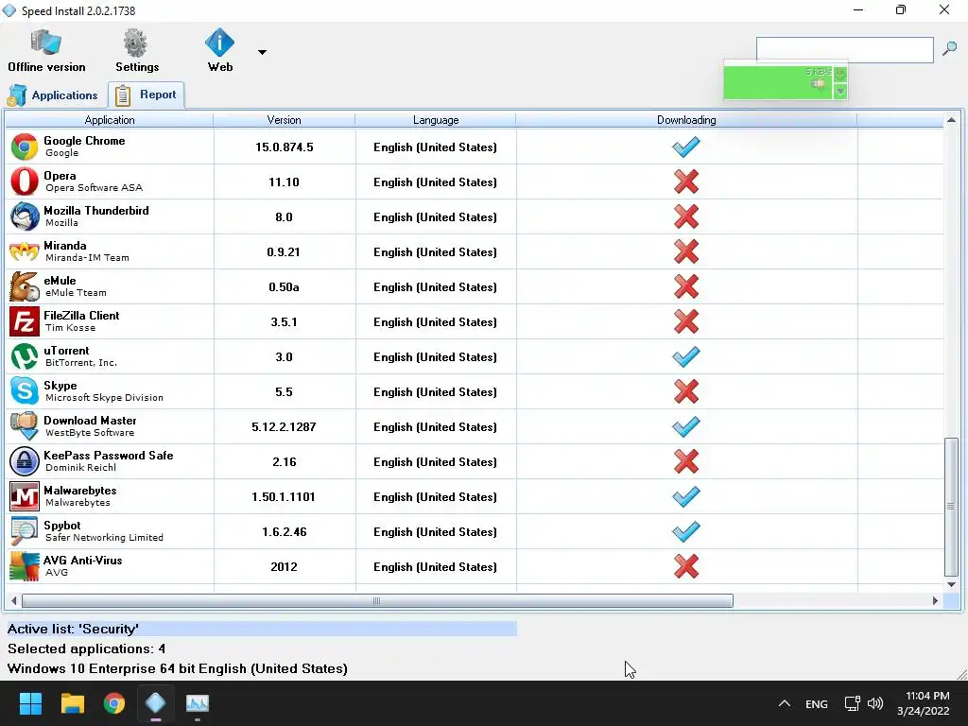Open the Settings gear
968x726 pixels.
click(136, 51)
